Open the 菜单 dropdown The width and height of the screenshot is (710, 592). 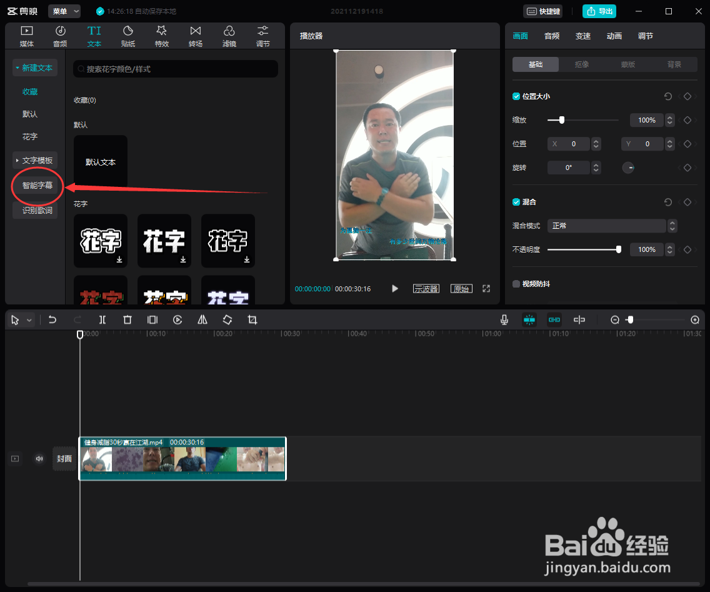pos(64,11)
